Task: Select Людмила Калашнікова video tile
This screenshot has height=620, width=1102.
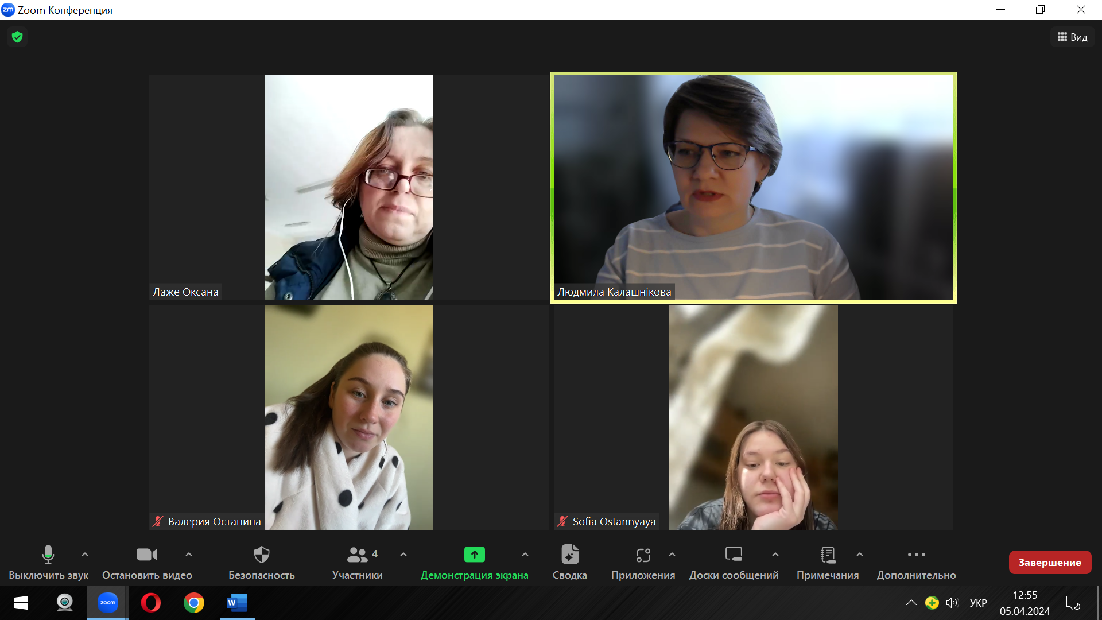Action: click(754, 188)
